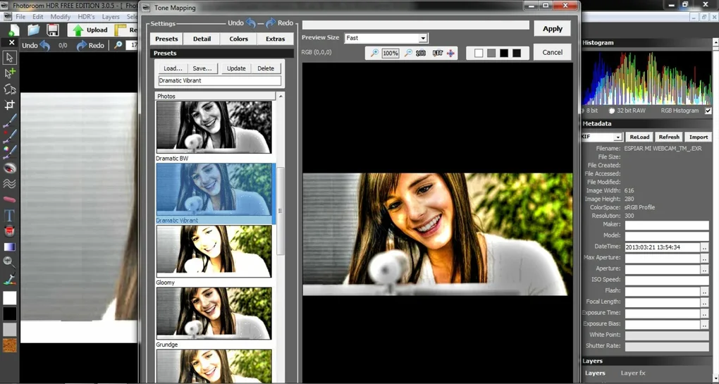
Task: Click the browse button beside Max Aperture
Action: 705,259
